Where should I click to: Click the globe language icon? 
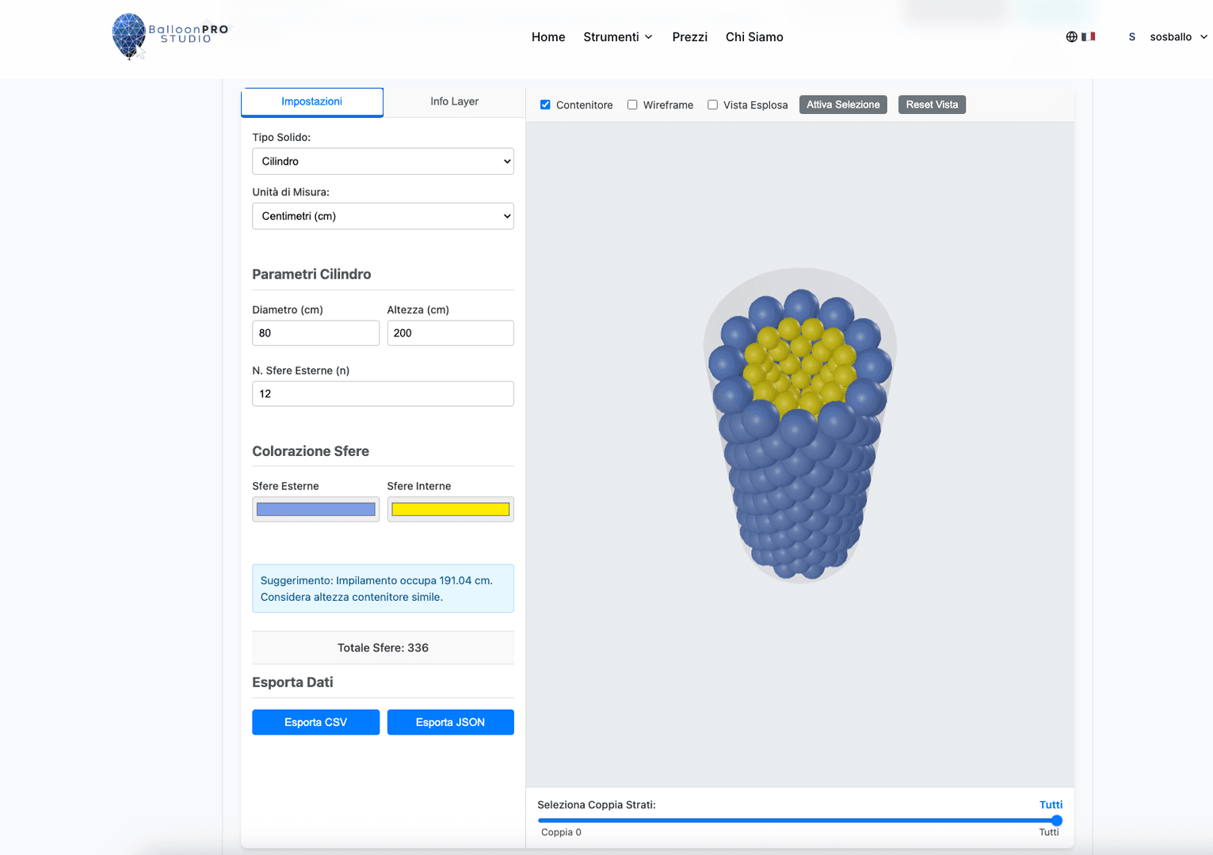tap(1071, 36)
